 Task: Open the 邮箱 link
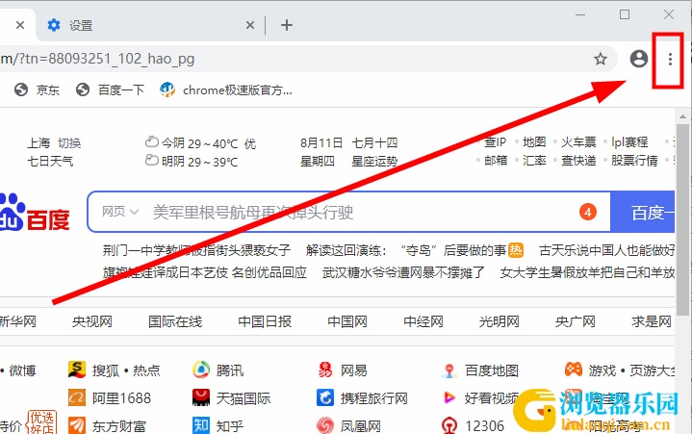pos(495,160)
